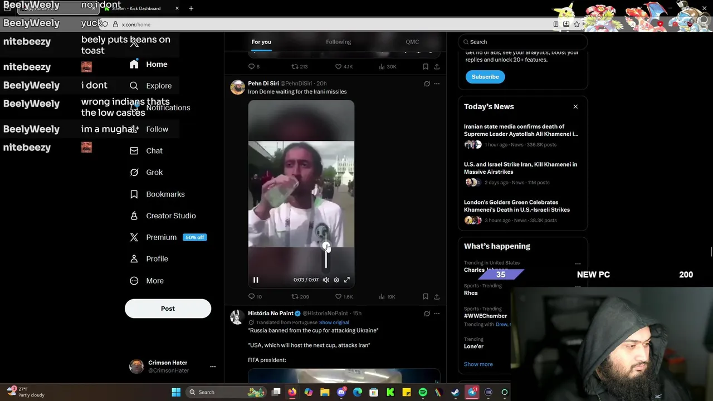Open Pehn Di Siri's profile name
Image resolution: width=713 pixels, height=401 pixels.
(x=263, y=84)
